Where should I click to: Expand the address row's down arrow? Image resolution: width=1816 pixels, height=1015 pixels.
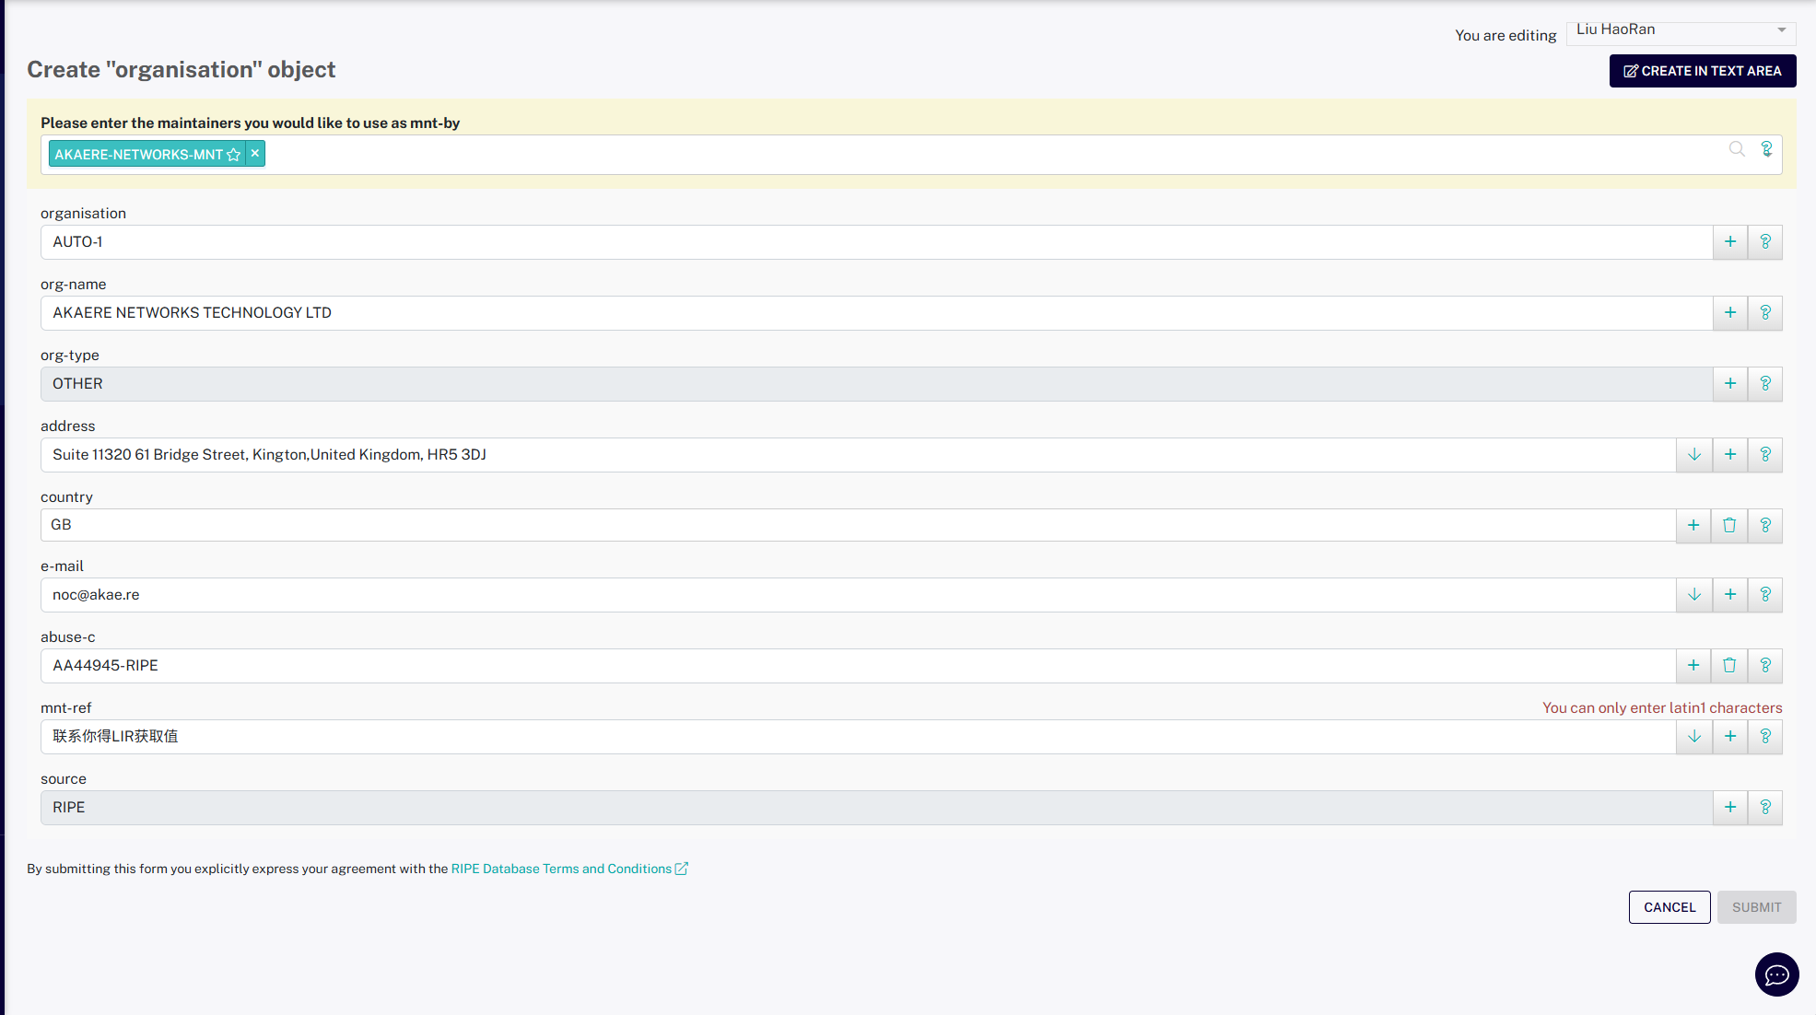pos(1693,455)
